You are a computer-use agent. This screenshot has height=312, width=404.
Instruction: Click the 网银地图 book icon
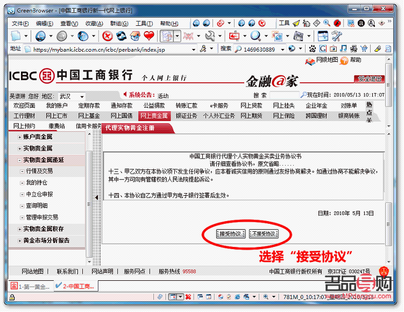click(310, 61)
